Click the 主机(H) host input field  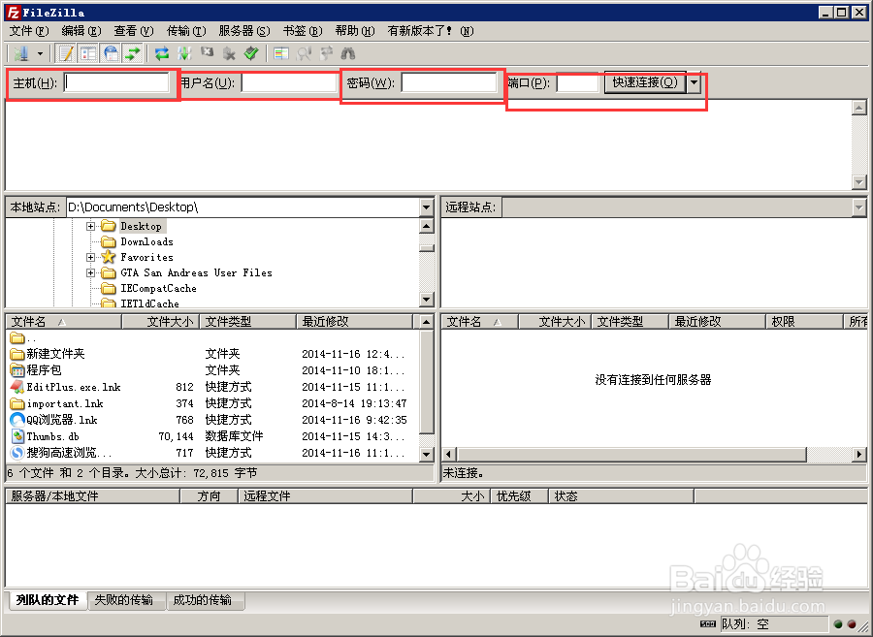pyautogui.click(x=116, y=82)
